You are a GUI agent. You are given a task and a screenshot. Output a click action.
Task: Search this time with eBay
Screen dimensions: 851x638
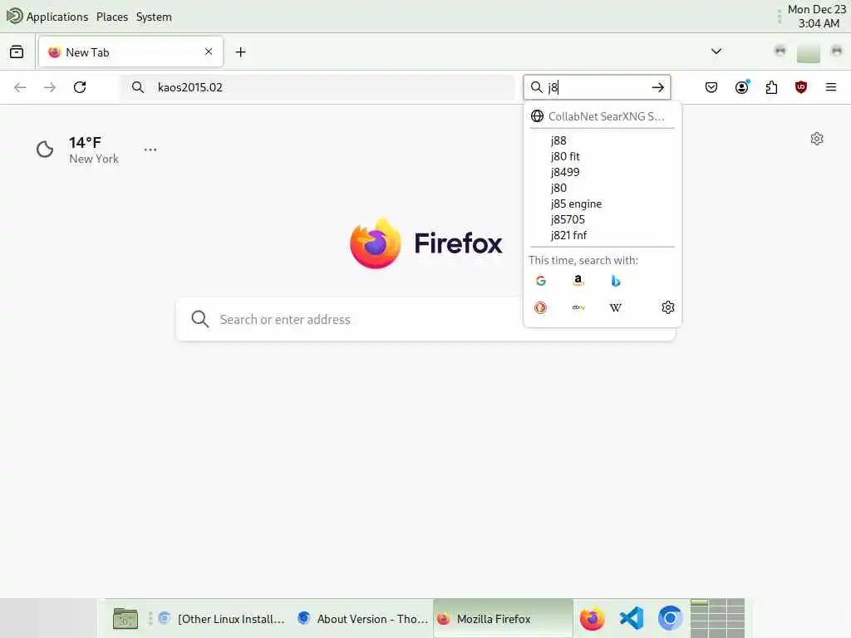[x=578, y=307]
